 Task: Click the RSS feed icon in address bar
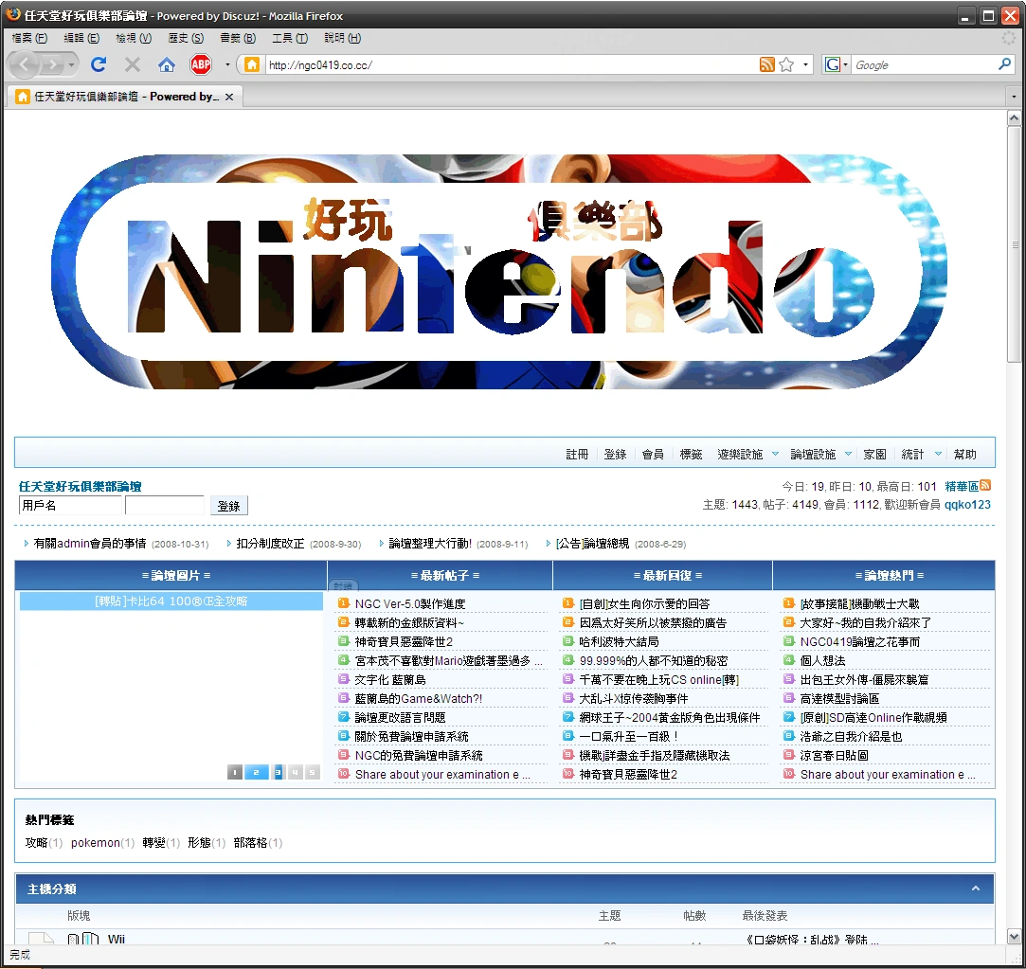point(766,64)
